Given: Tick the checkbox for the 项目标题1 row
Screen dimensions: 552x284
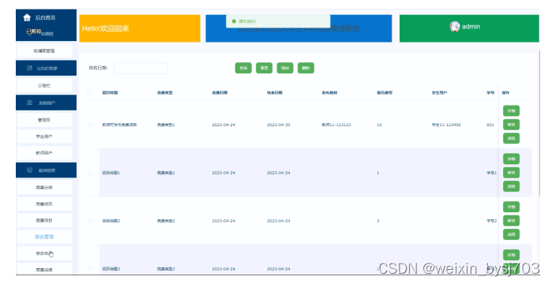Looking at the screenshot, I should [x=90, y=173].
